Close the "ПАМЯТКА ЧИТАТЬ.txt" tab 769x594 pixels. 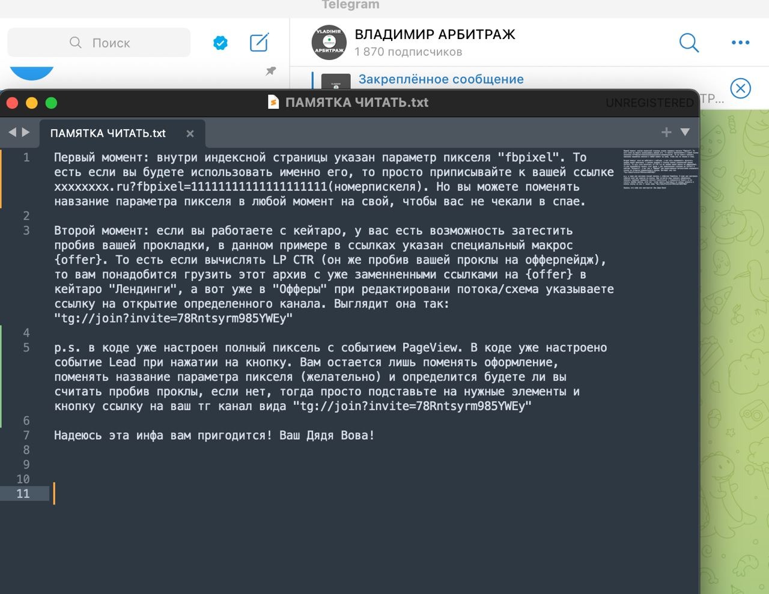(190, 133)
